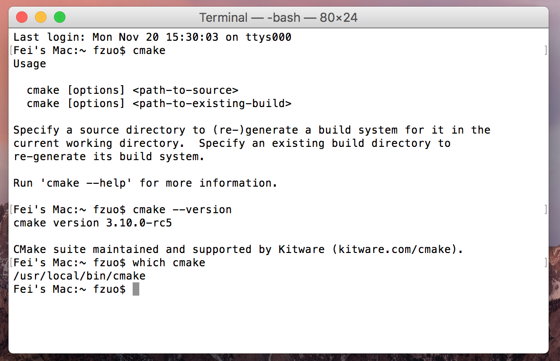
Task: Click the green zoom window button
Action: pos(60,17)
